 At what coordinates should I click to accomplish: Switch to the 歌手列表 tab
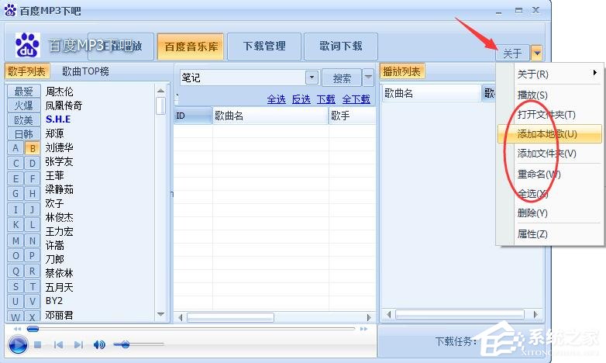(27, 71)
